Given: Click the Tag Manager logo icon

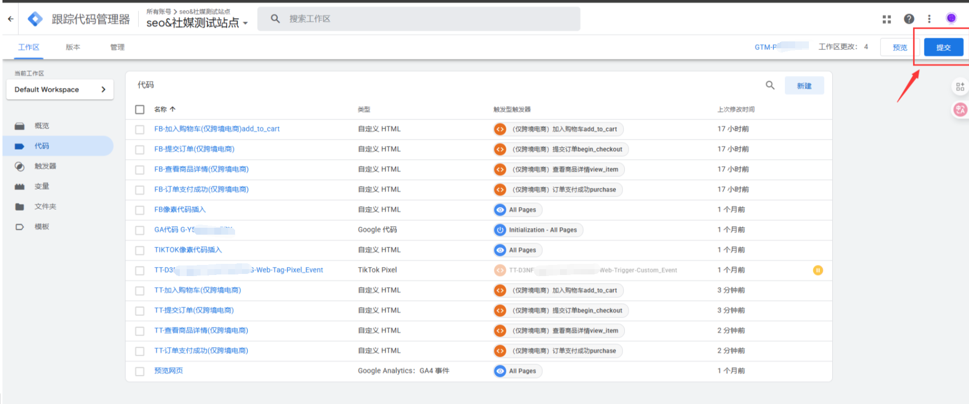Looking at the screenshot, I should (x=35, y=19).
